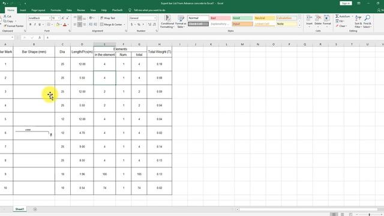This screenshot has width=384, height=216.
Task: Apply comma style
Action: point(143,25)
